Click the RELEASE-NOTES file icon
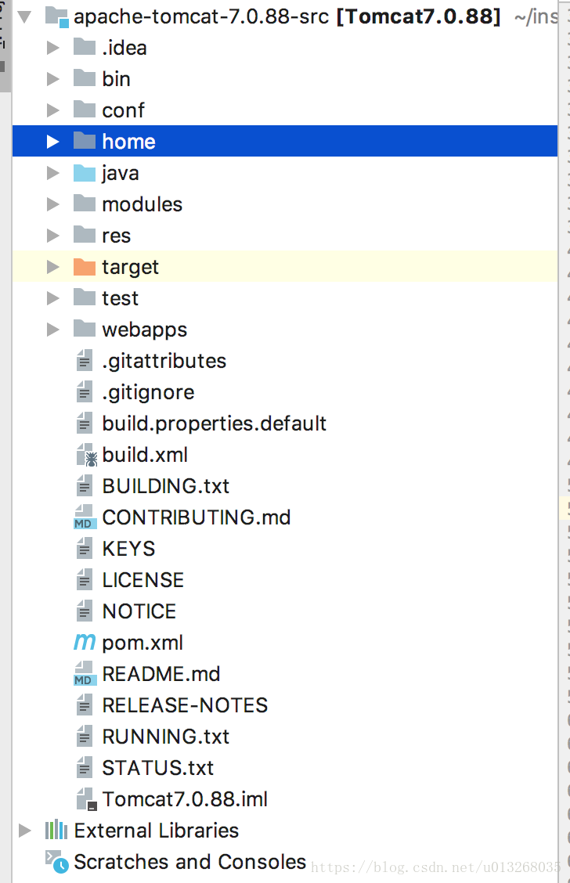Screen dimensions: 570x883 point(85,705)
